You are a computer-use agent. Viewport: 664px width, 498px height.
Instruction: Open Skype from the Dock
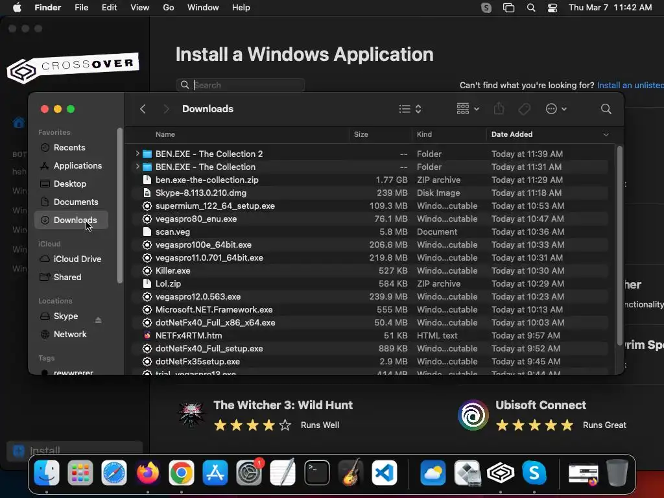tap(534, 473)
